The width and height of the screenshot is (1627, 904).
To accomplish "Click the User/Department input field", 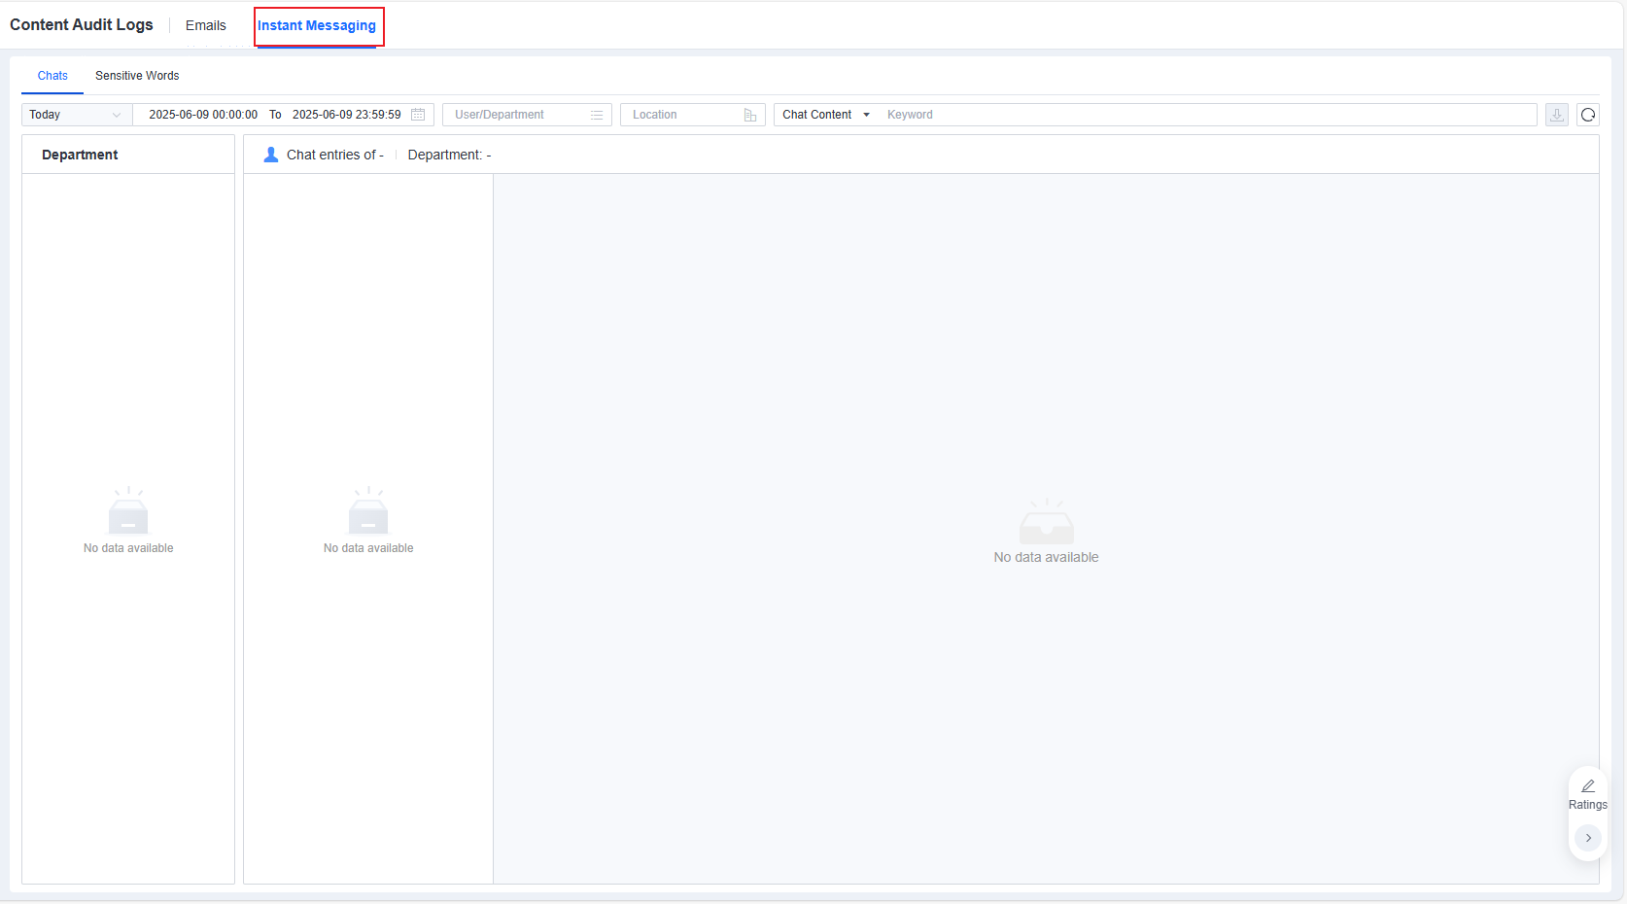I will click(x=527, y=115).
